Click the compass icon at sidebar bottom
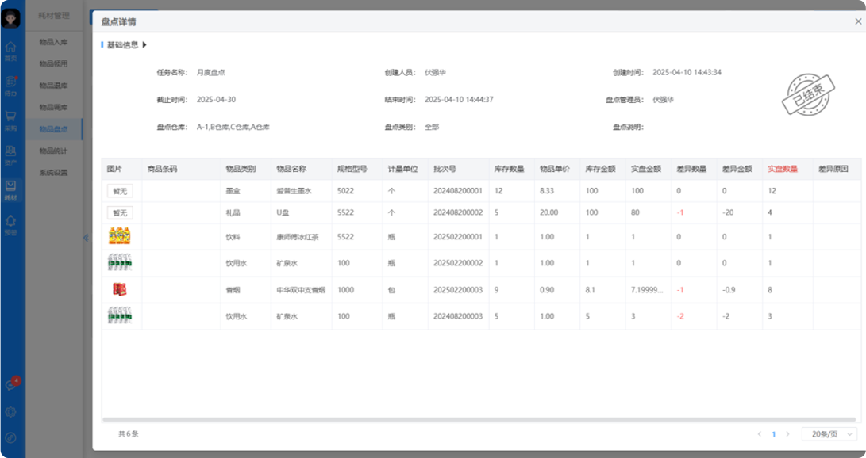 [x=11, y=437]
